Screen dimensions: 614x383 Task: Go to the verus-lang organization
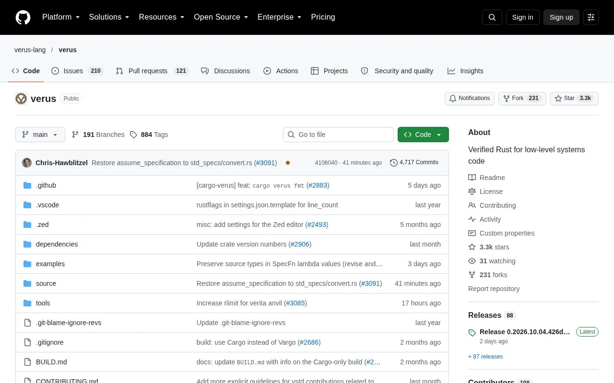[30, 50]
